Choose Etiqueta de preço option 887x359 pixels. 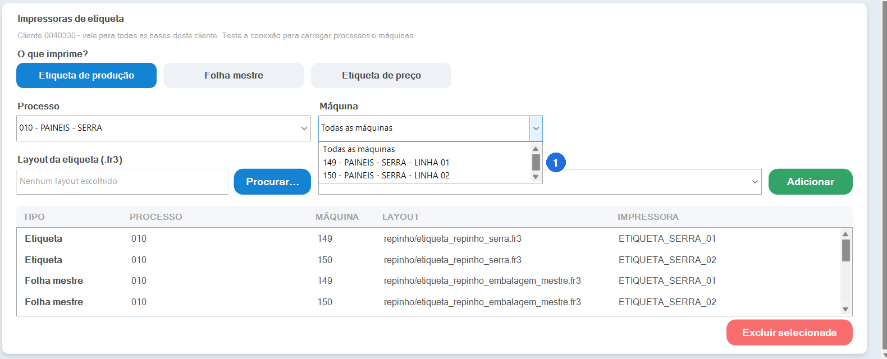[x=381, y=75]
